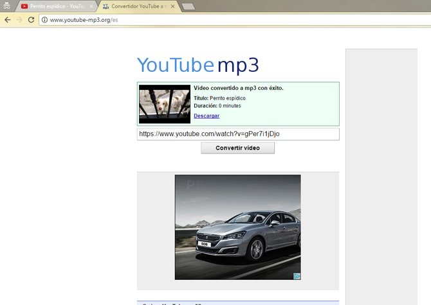
Task: Open a new browser tab
Action: pos(188,6)
